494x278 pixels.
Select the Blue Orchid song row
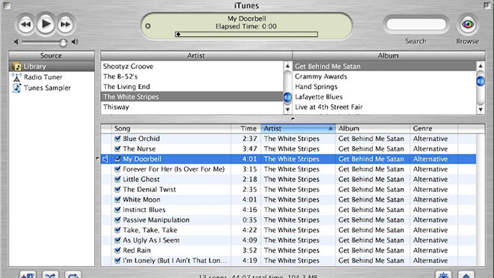pyautogui.click(x=288, y=139)
